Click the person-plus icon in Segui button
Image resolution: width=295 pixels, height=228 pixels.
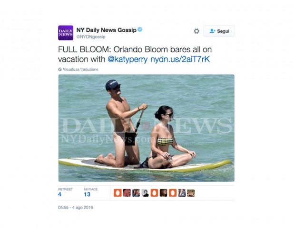[x=212, y=31]
